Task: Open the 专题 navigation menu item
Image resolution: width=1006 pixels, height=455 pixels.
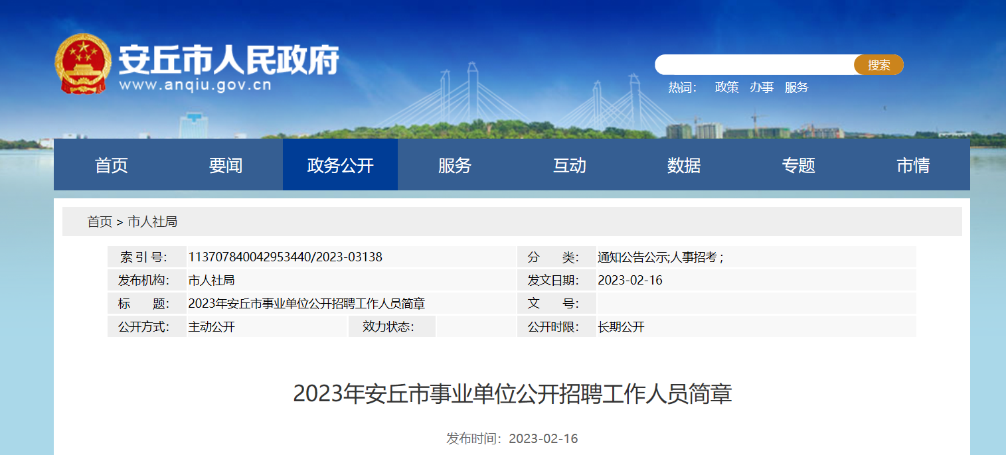Action: click(799, 165)
